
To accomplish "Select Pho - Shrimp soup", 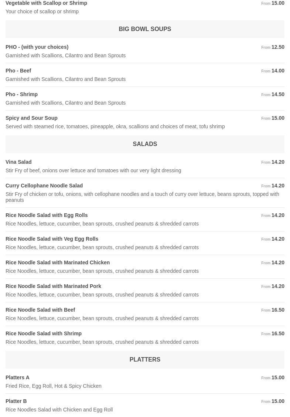I will click(x=22, y=94).
